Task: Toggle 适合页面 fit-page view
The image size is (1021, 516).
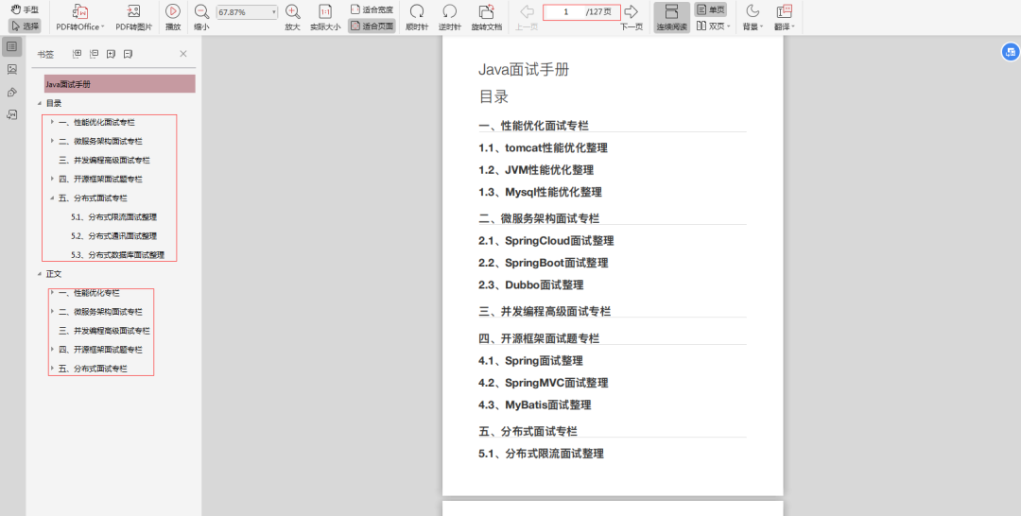Action: [x=372, y=26]
